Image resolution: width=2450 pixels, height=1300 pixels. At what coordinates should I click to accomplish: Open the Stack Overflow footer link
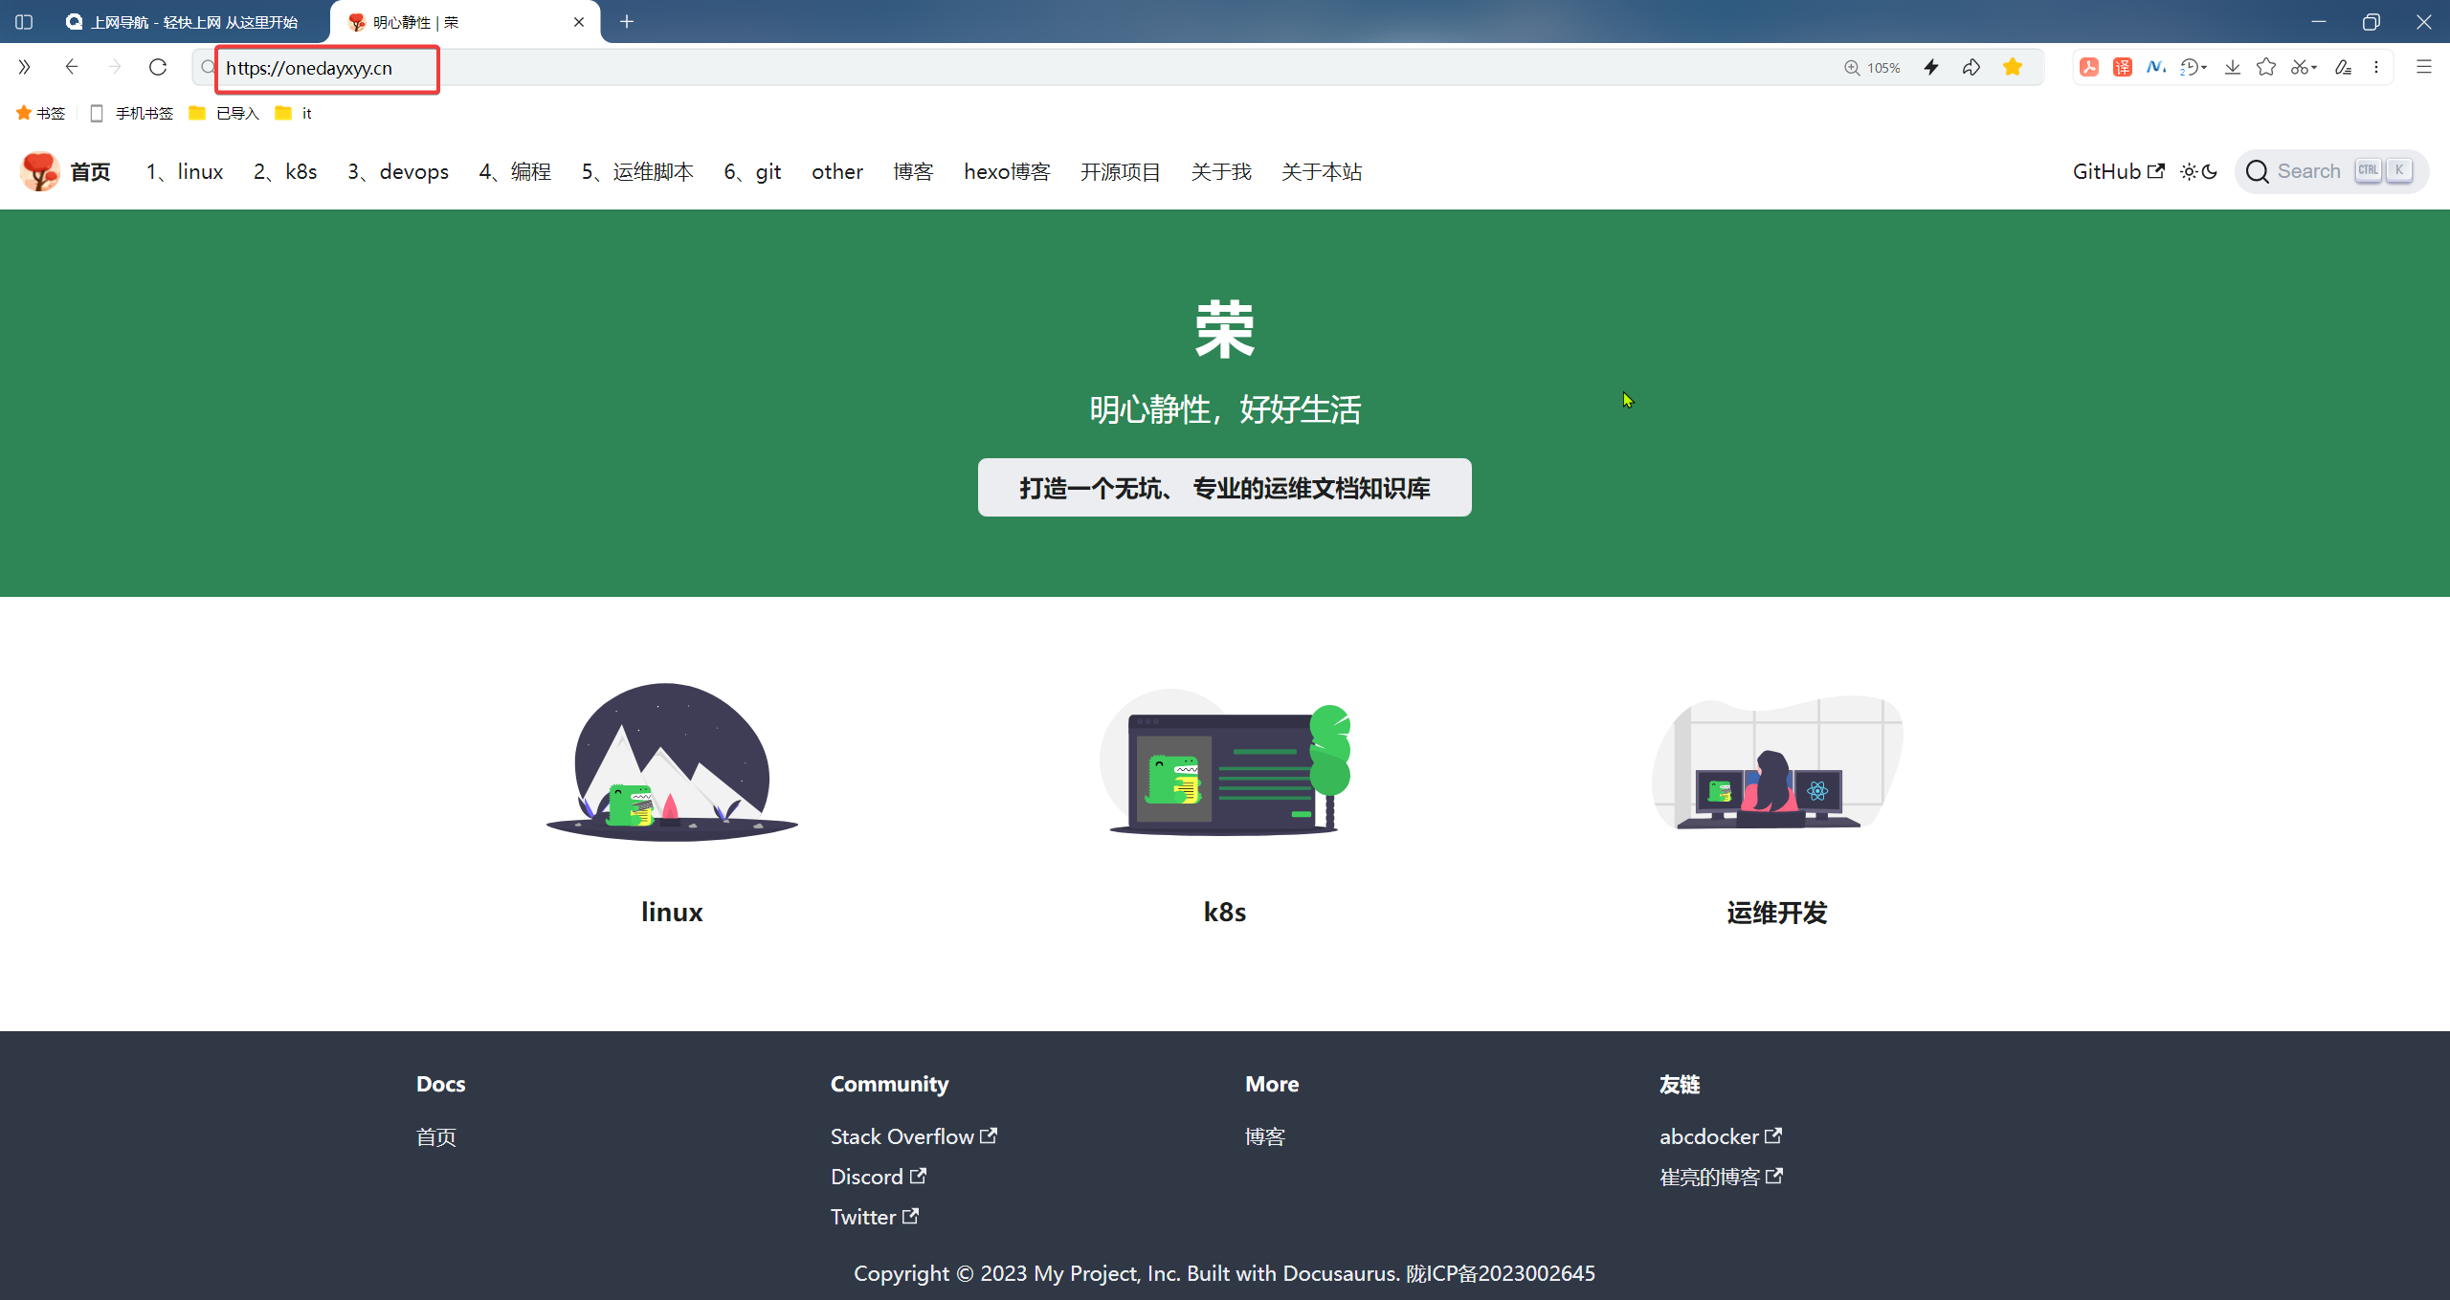click(914, 1136)
